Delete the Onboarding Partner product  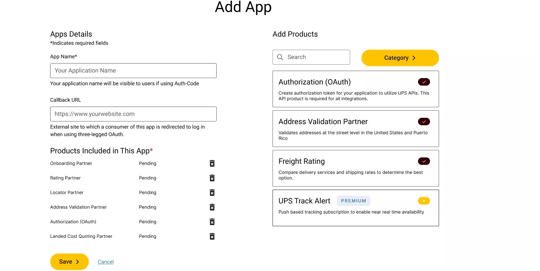point(212,163)
